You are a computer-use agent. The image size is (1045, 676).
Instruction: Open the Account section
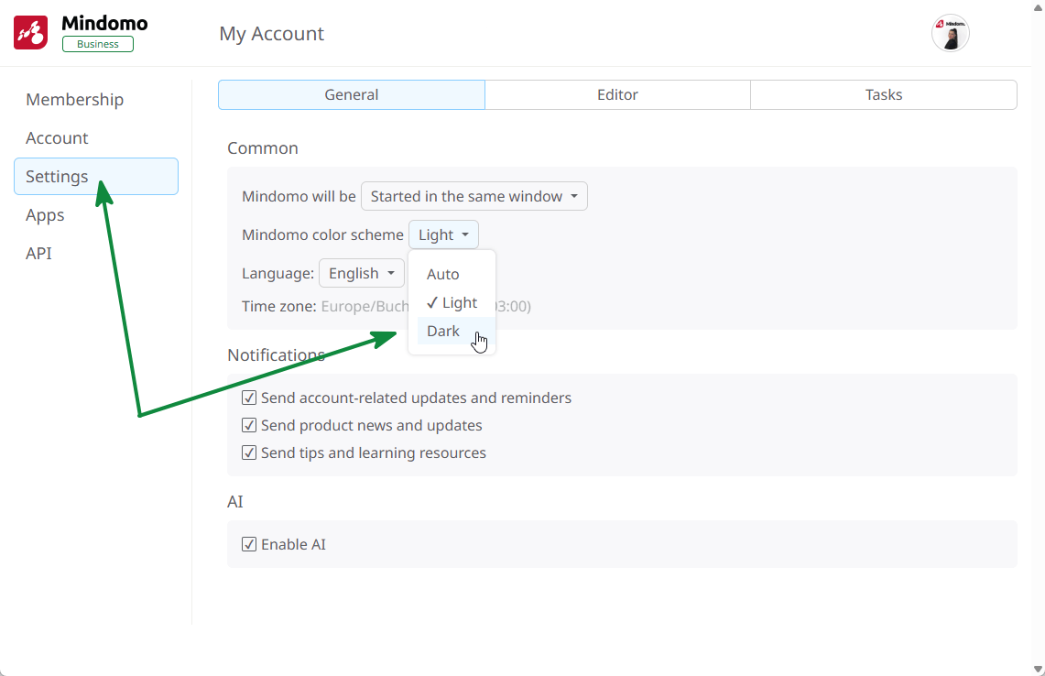[x=57, y=138]
